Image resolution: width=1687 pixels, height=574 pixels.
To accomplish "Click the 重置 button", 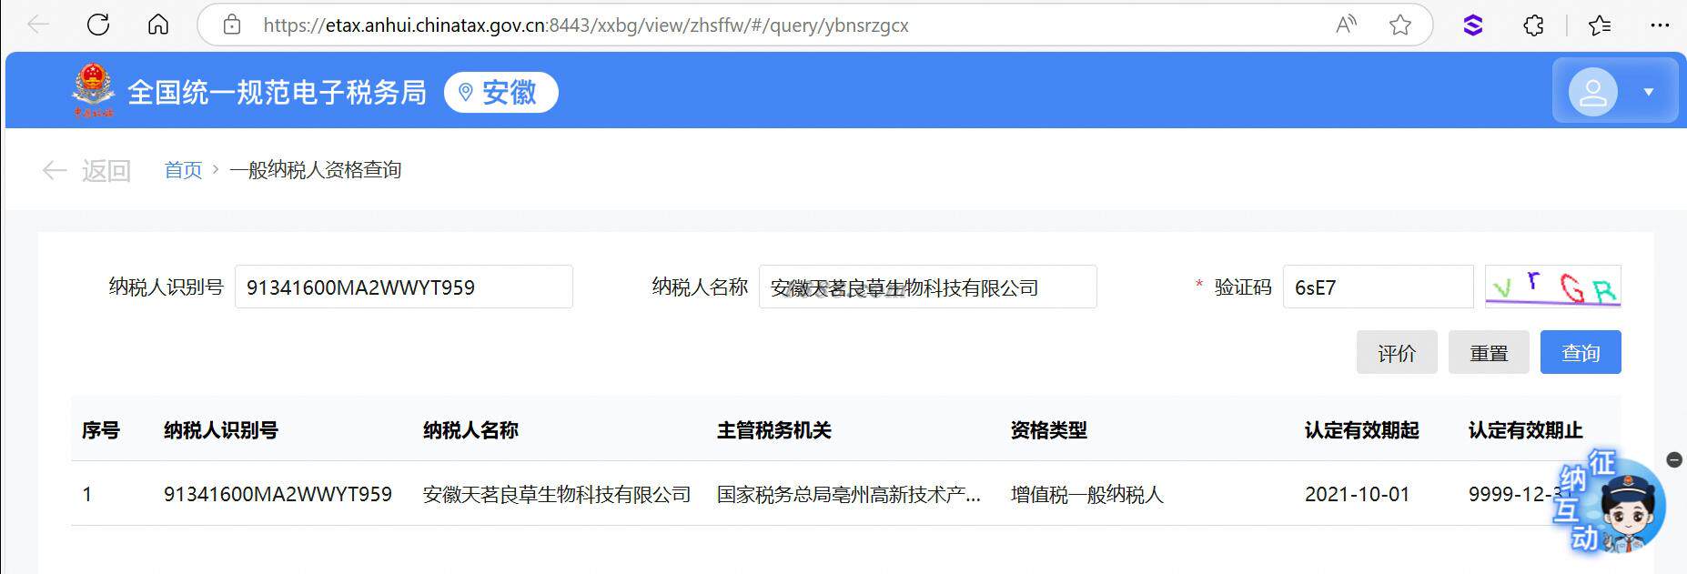I will tap(1489, 352).
